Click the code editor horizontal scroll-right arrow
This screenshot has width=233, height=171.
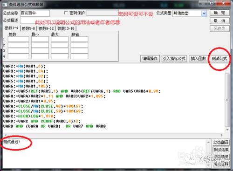click(222, 135)
